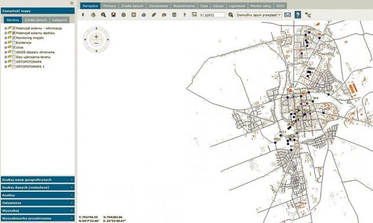Click the pencil/attachment icon in toolbar

tap(154, 14)
